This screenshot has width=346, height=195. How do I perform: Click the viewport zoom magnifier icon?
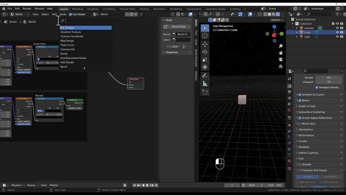pyautogui.click(x=281, y=46)
